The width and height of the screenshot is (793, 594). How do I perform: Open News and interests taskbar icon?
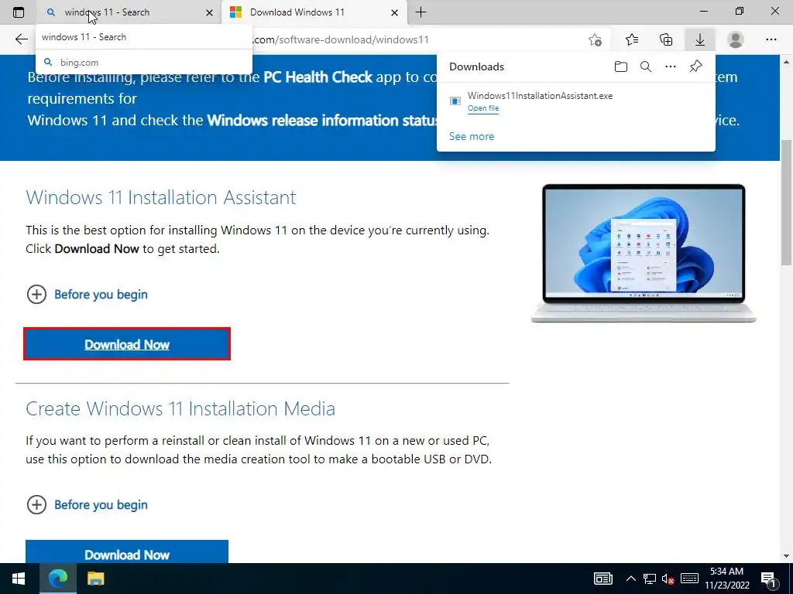pos(602,579)
